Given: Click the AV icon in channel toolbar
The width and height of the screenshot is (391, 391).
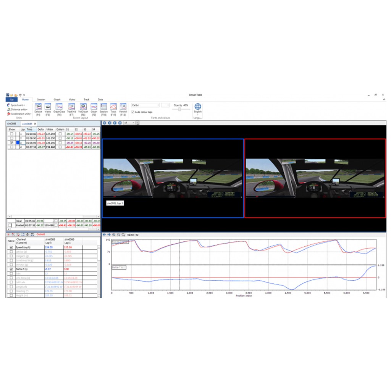Looking at the screenshot, I should tap(32, 234).
